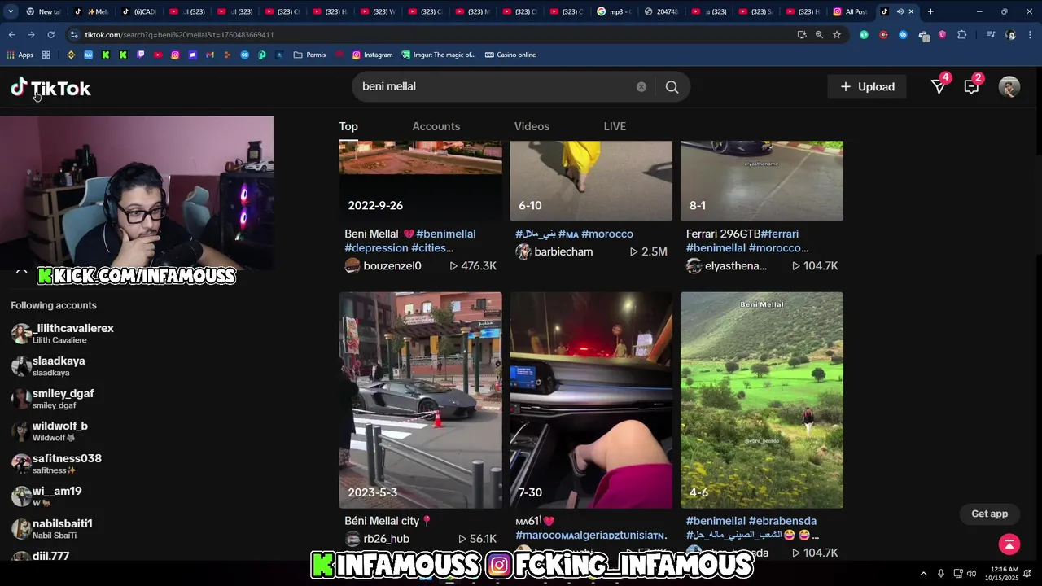Play the green valley video dated 4-6

(762, 400)
